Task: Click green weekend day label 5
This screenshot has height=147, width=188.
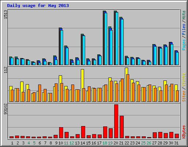Action: tap(34, 143)
